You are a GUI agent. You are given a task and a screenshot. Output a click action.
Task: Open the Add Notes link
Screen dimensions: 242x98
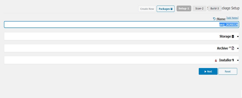[232, 18]
